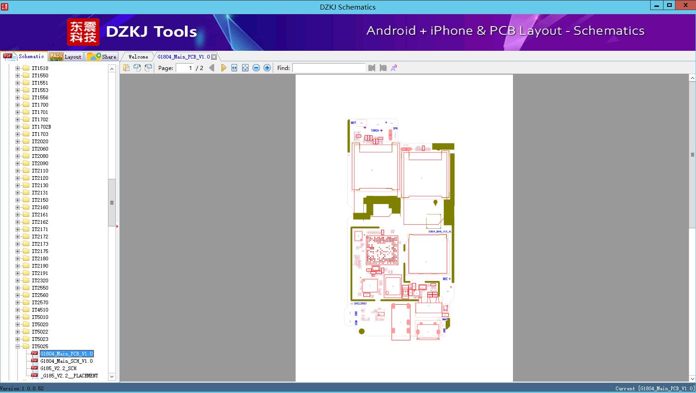Find the previous match icon

pyautogui.click(x=372, y=68)
